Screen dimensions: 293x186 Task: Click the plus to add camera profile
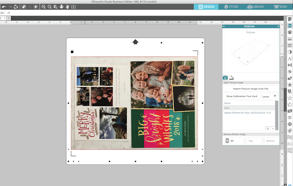(268, 129)
